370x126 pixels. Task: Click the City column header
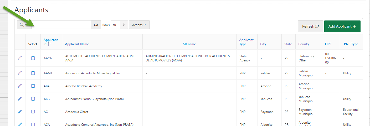[x=263, y=44]
